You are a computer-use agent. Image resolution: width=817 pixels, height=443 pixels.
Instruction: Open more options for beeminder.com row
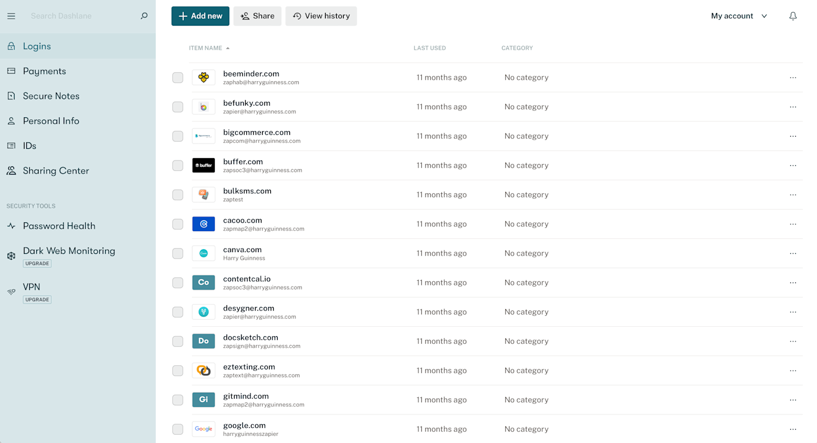tap(792, 78)
